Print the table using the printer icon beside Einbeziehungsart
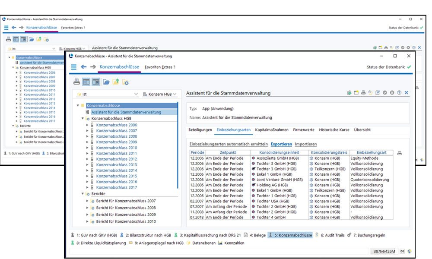The width and height of the screenshot is (432, 259). pos(400,153)
